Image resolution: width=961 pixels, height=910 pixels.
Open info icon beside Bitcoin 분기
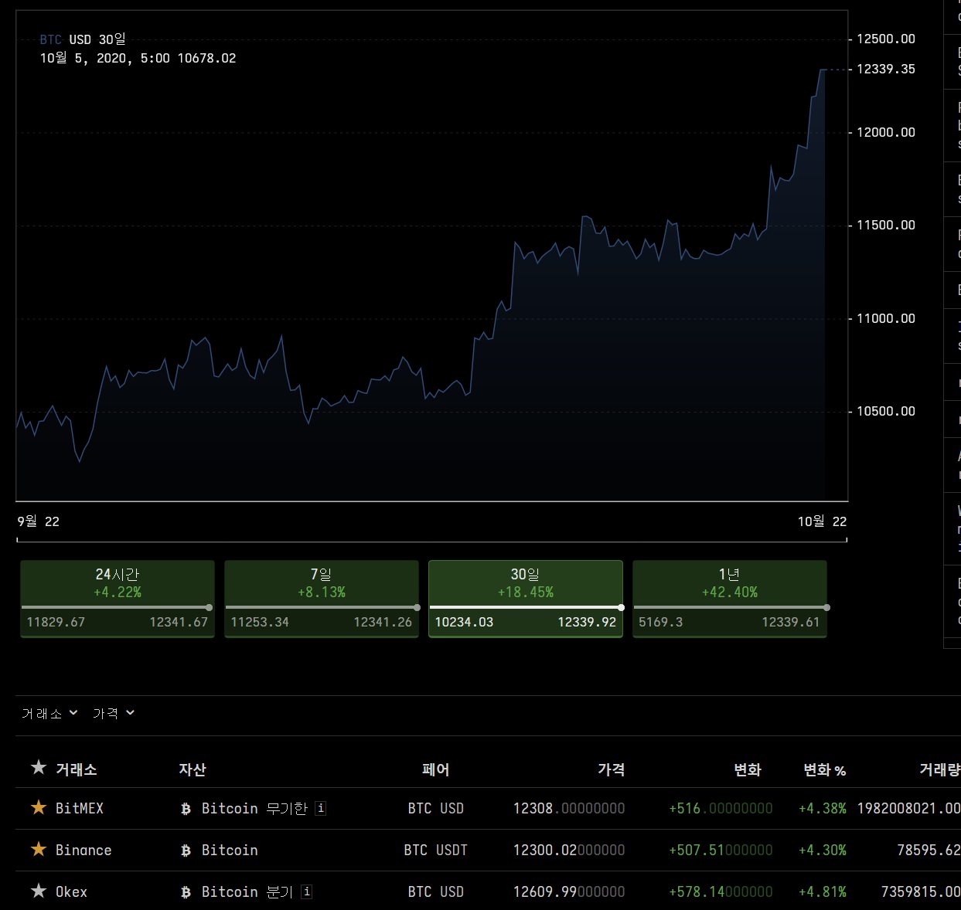(307, 891)
